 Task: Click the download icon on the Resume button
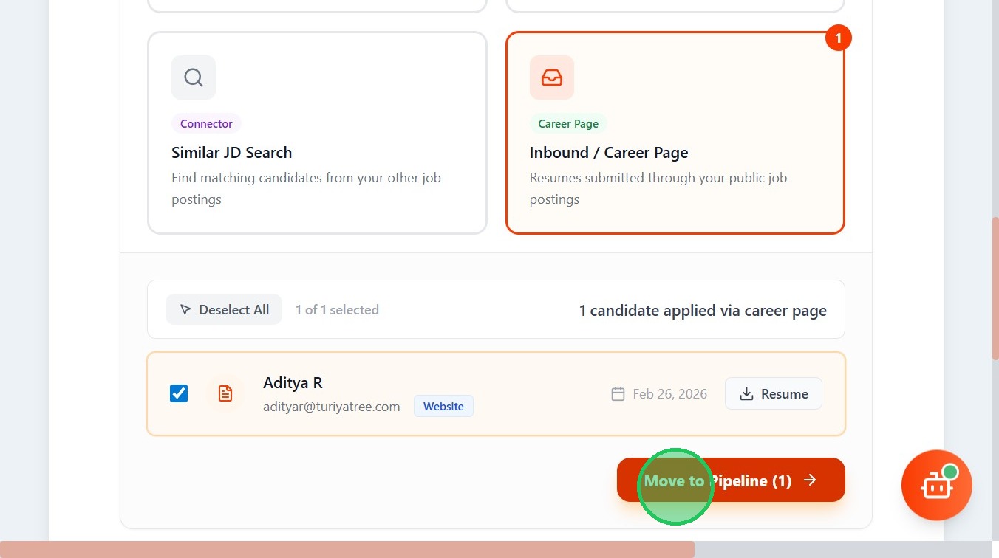(746, 394)
